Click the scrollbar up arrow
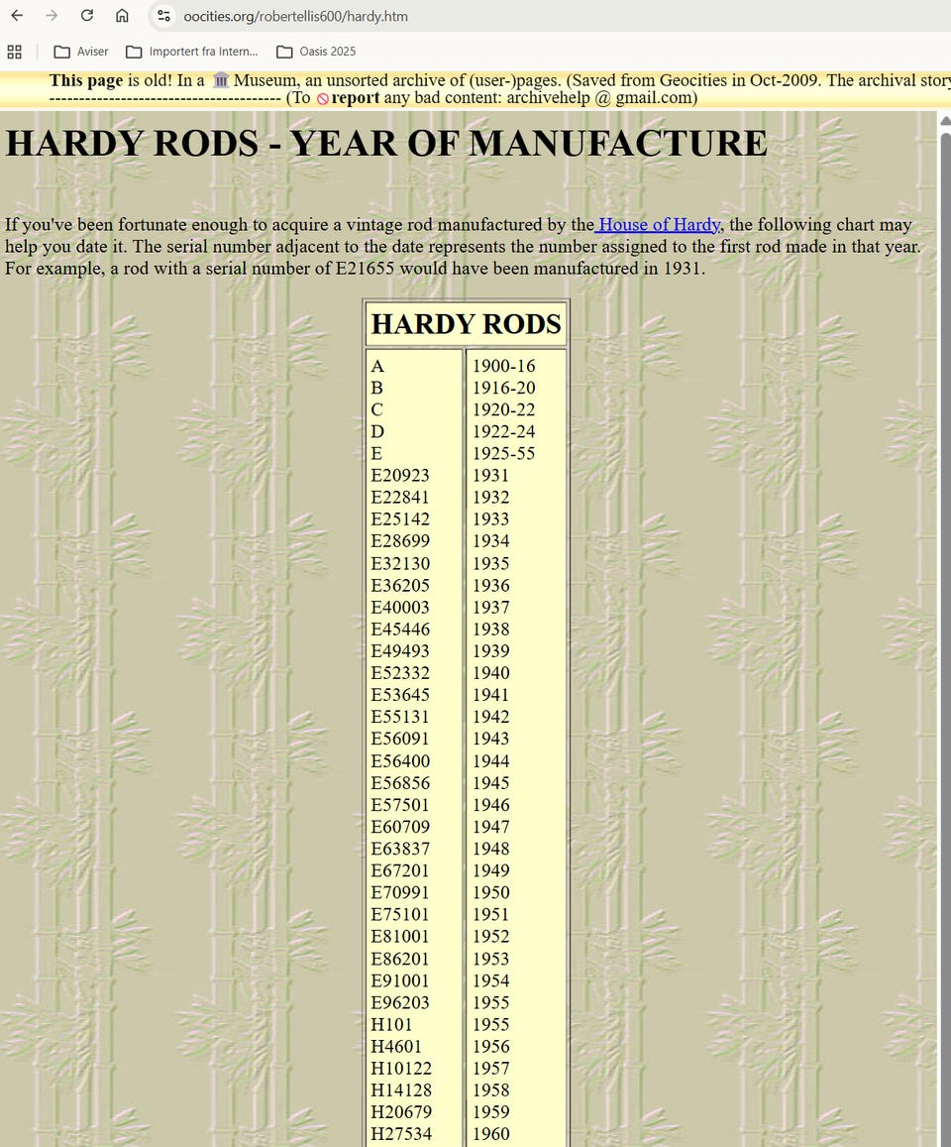Image resolution: width=951 pixels, height=1147 pixels. pos(945,121)
